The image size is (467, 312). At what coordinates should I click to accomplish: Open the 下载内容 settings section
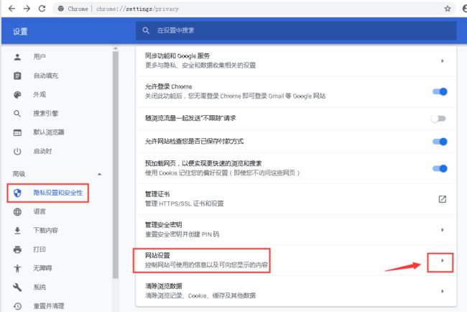coord(45,230)
